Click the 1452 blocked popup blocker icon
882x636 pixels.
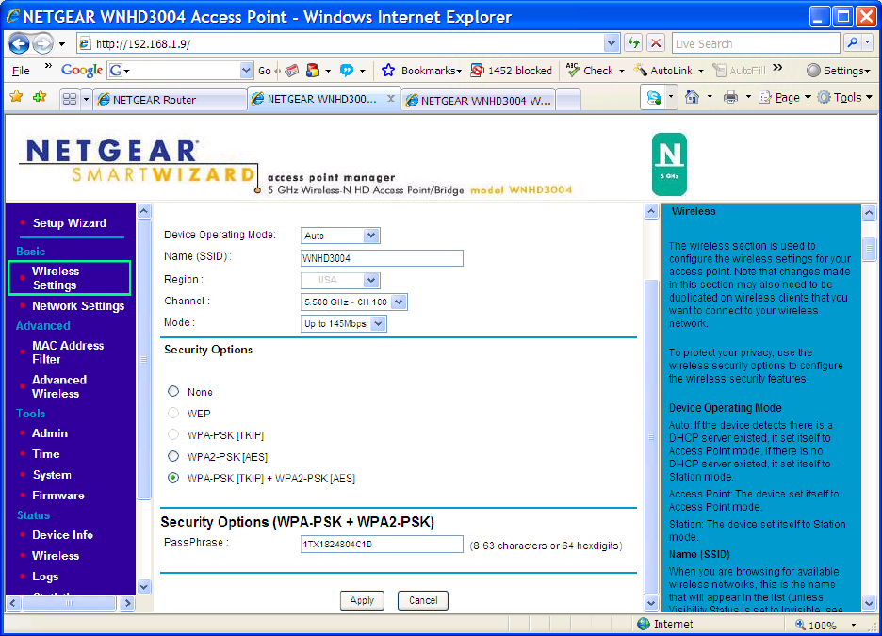click(477, 71)
